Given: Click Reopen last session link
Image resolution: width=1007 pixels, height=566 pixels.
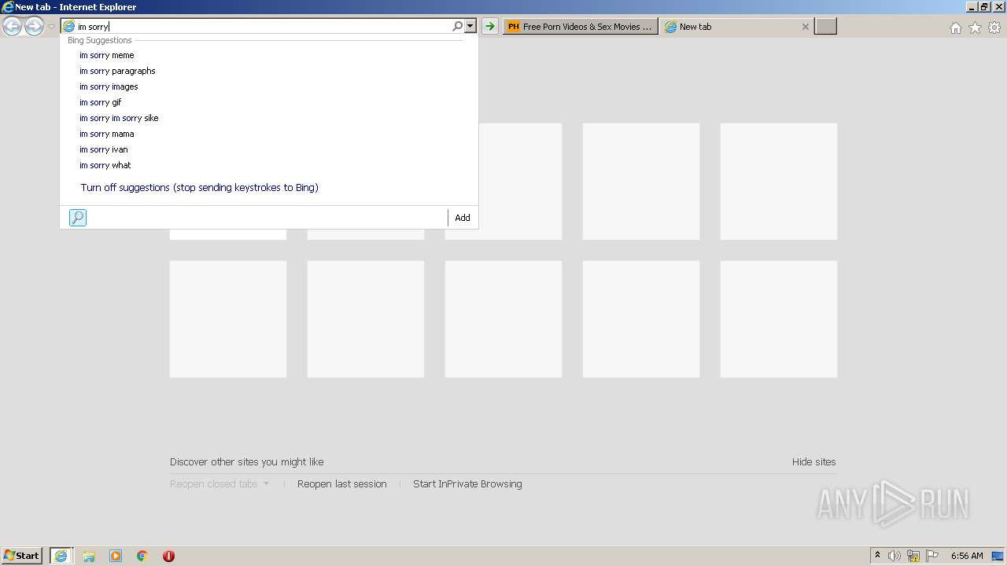Looking at the screenshot, I should [x=342, y=484].
